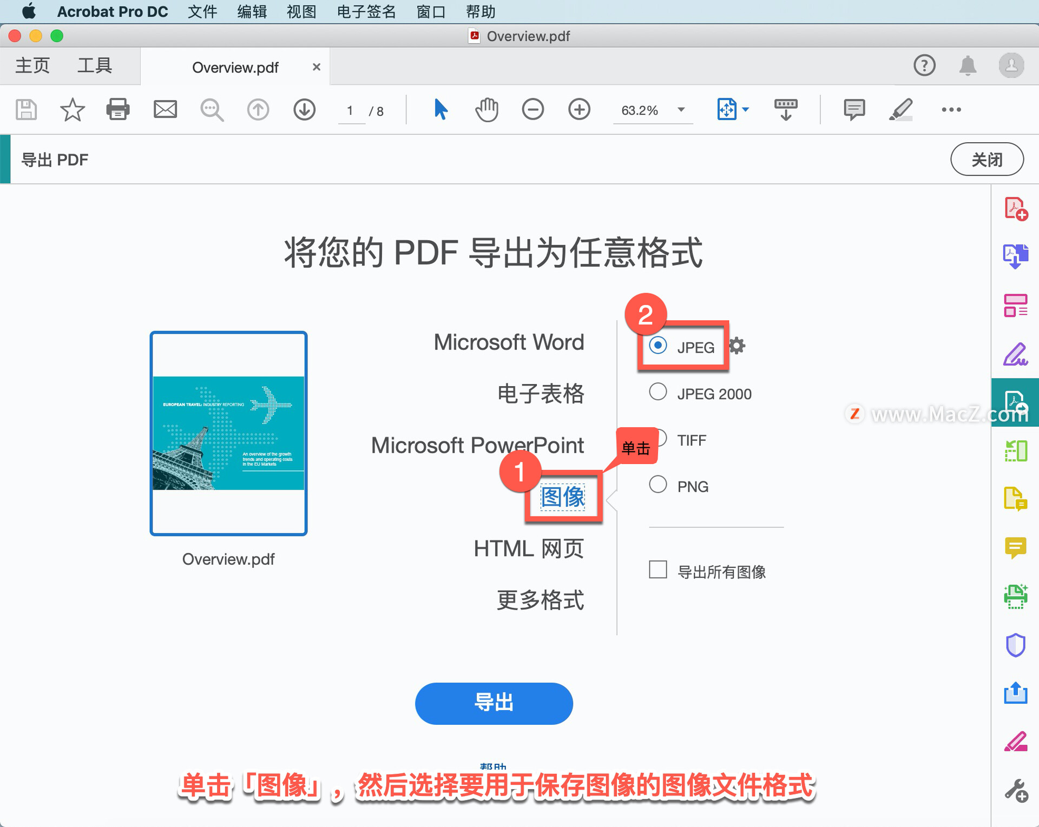1039x827 pixels.
Task: Select the hand pan tool
Action: point(486,110)
